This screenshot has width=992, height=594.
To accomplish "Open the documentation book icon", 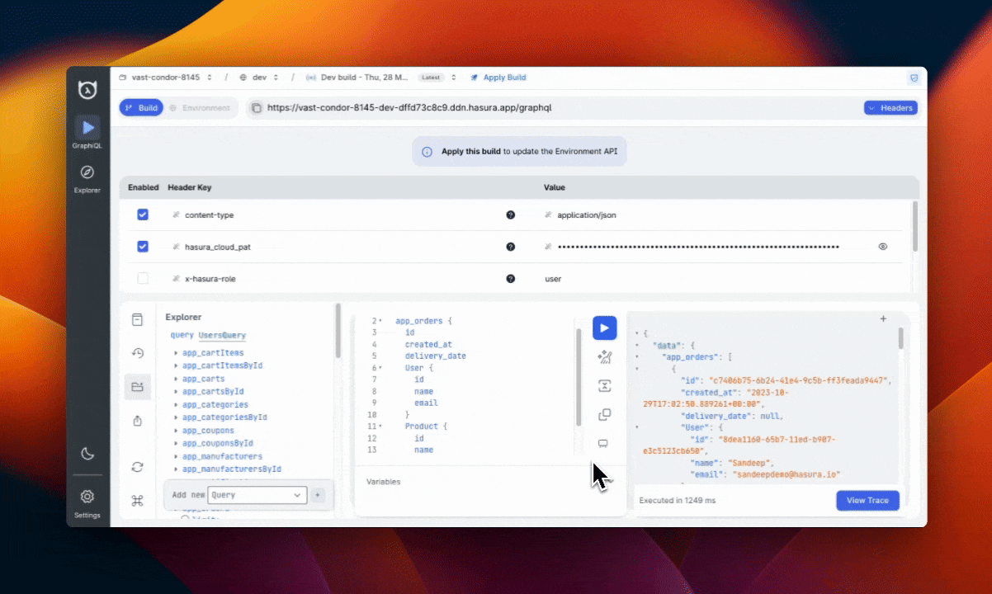I will pyautogui.click(x=138, y=319).
